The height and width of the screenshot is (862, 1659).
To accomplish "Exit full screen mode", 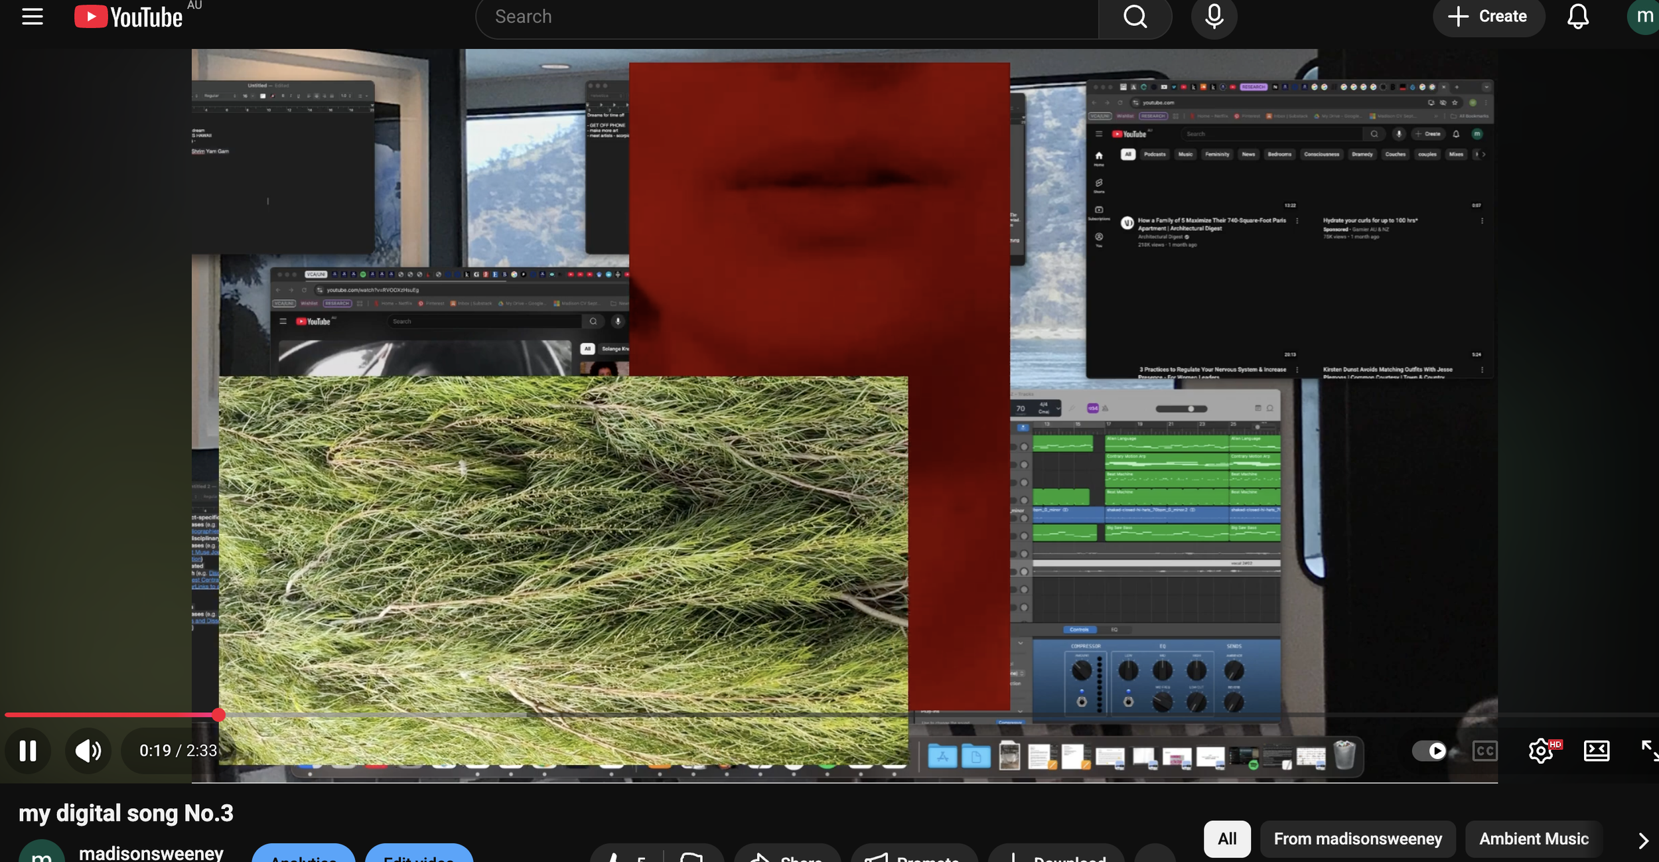I will 1648,751.
